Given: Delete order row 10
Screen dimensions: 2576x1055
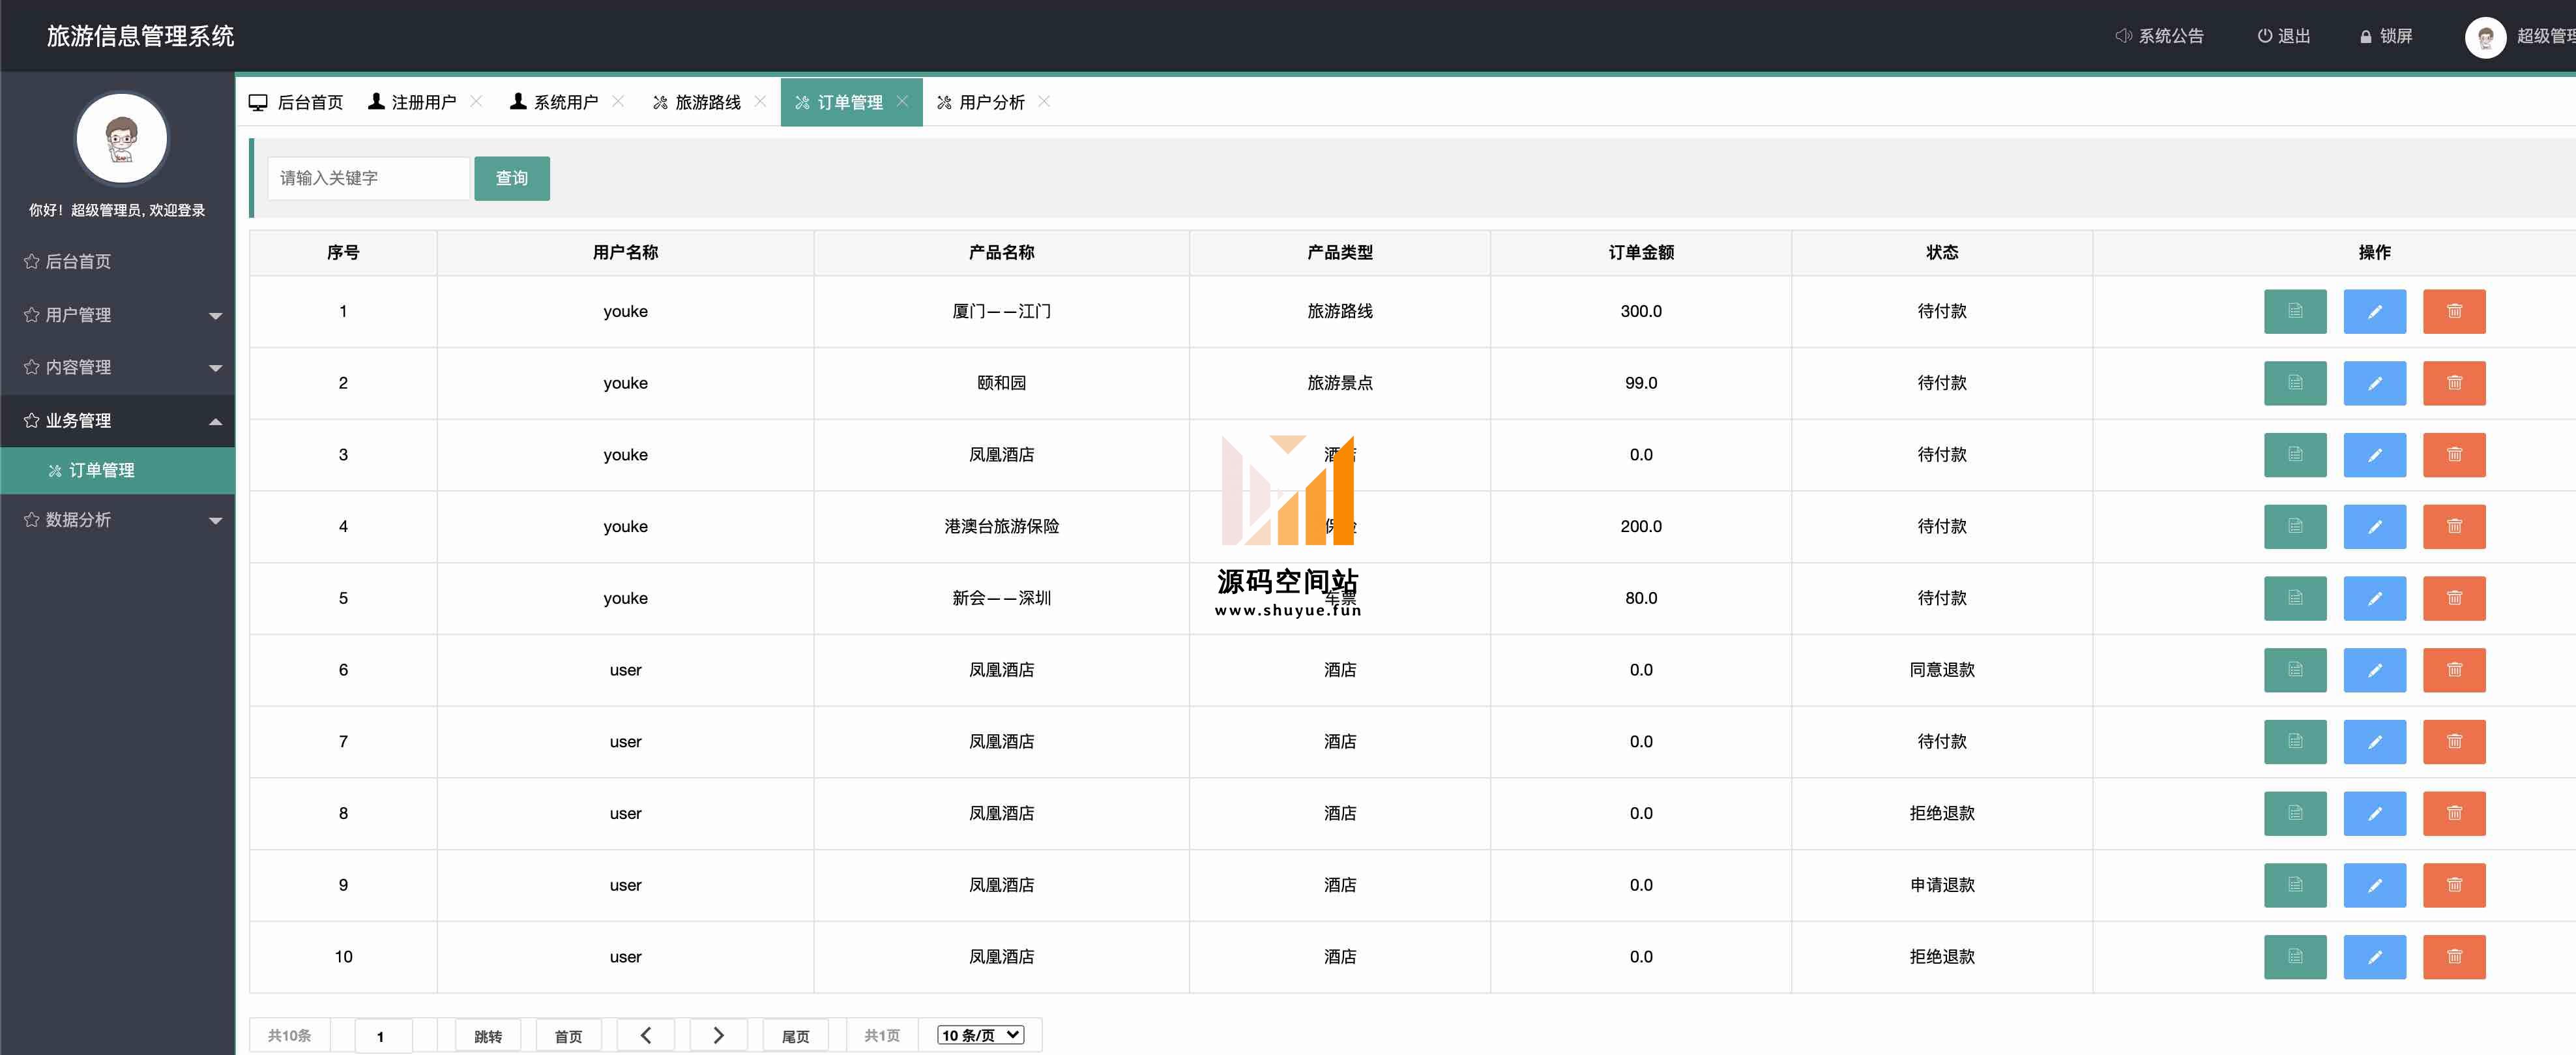Looking at the screenshot, I should (2454, 957).
